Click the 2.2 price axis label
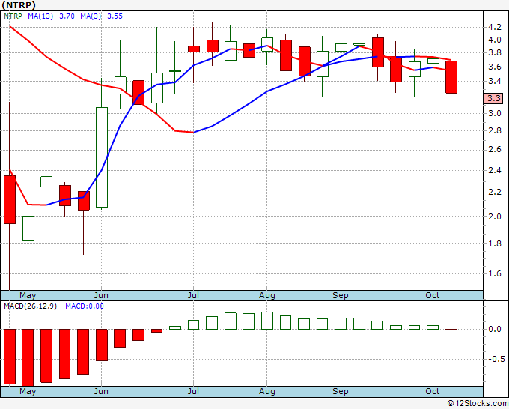The image size is (509, 409). point(494,193)
